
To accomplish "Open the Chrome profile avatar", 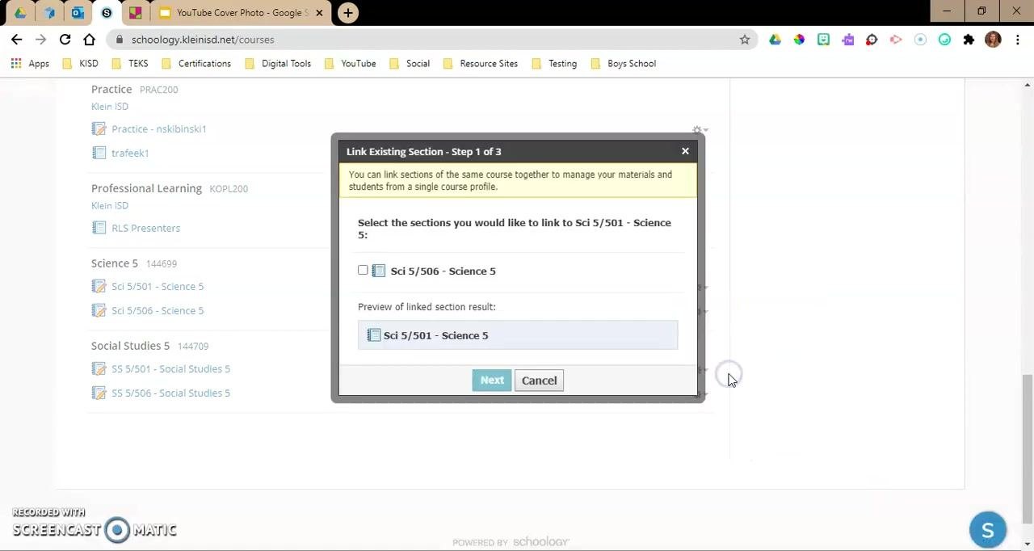I will tap(993, 40).
